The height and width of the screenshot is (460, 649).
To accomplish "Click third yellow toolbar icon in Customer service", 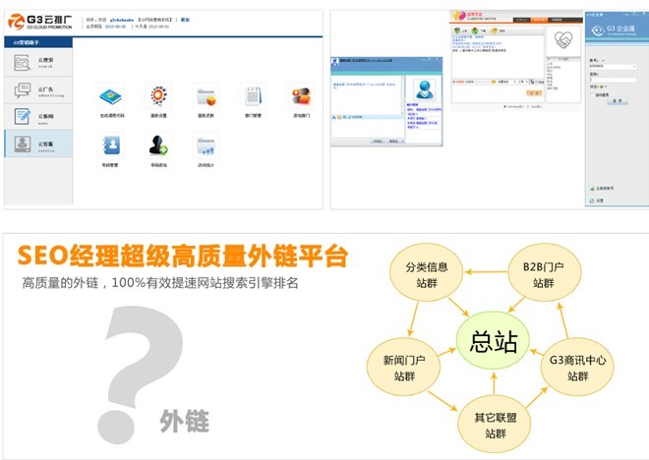I will tap(495, 31).
